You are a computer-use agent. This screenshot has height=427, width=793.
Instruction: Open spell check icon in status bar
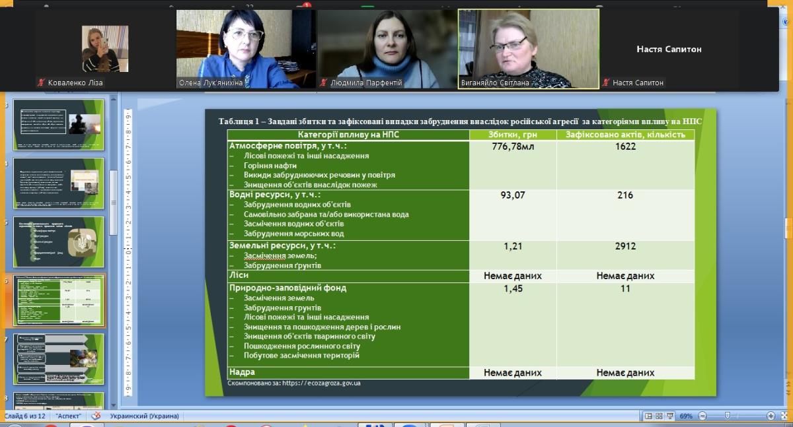click(96, 416)
